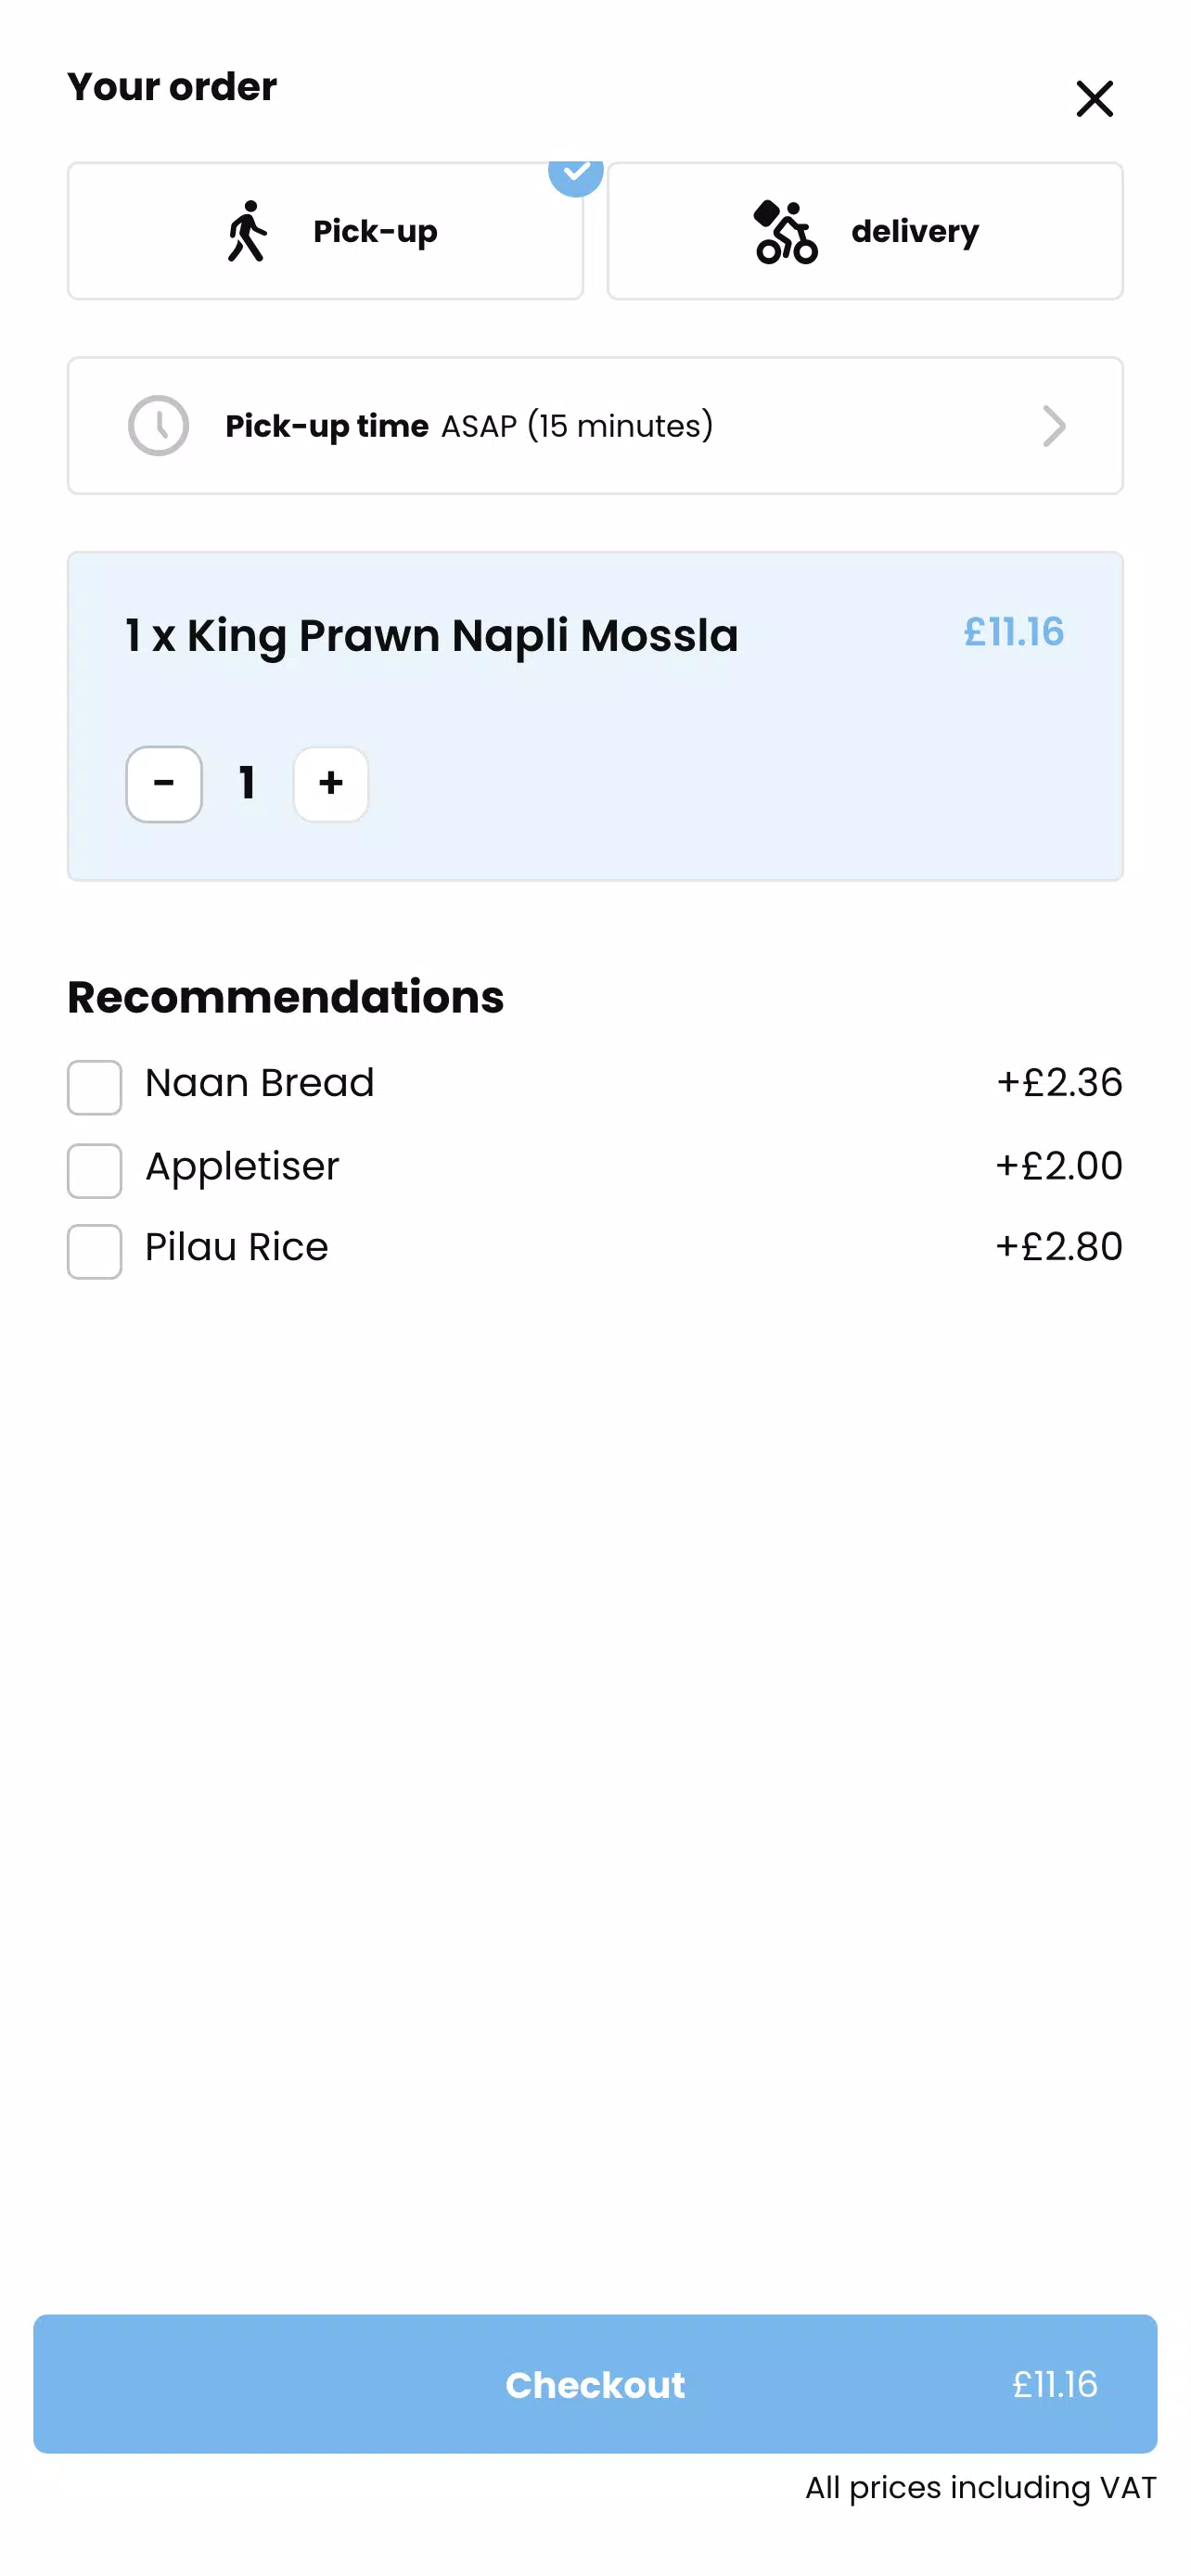Decrease King Prawn quantity with minus

click(164, 784)
